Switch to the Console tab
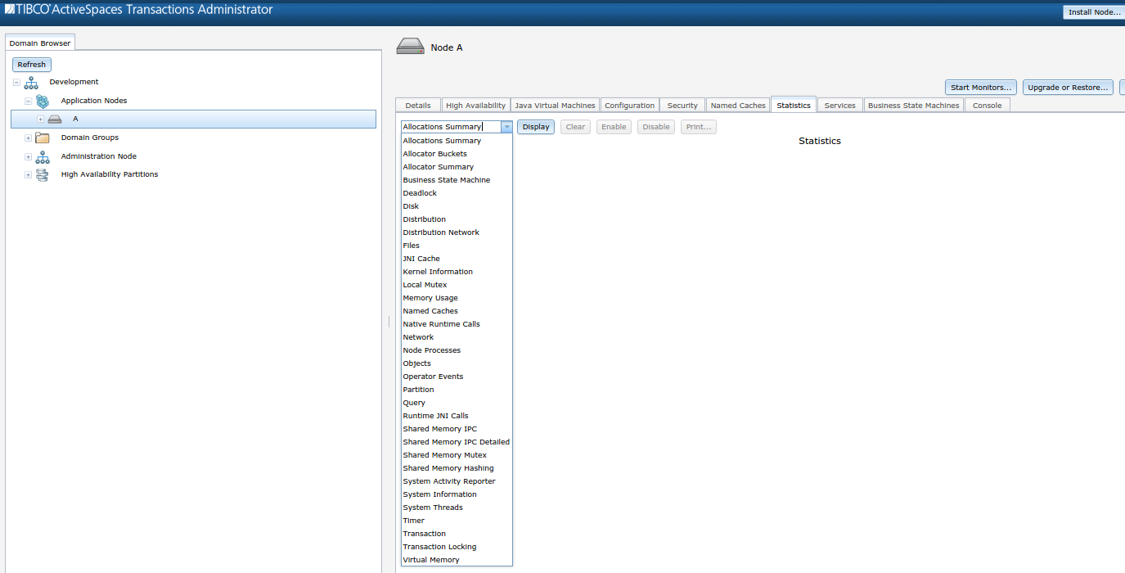This screenshot has height=573, width=1125. tap(986, 105)
